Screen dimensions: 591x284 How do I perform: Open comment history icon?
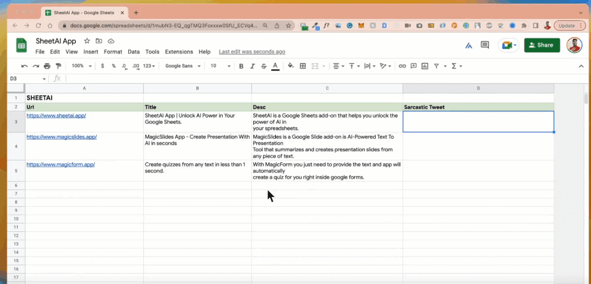[485, 45]
